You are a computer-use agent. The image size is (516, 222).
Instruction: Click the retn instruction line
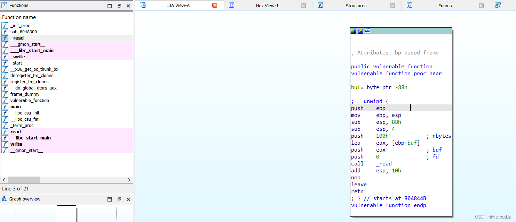[357, 191]
